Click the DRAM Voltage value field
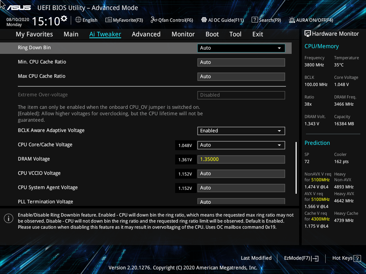 (241, 159)
